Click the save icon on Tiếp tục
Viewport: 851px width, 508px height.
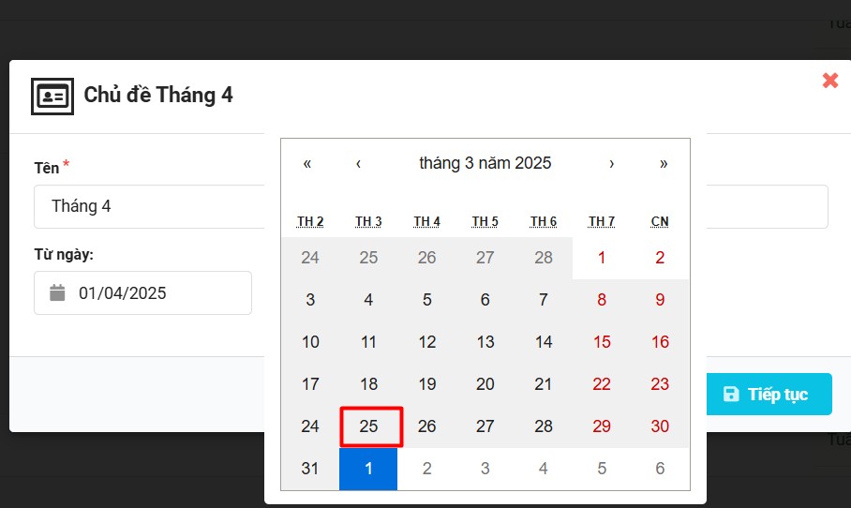tap(732, 395)
